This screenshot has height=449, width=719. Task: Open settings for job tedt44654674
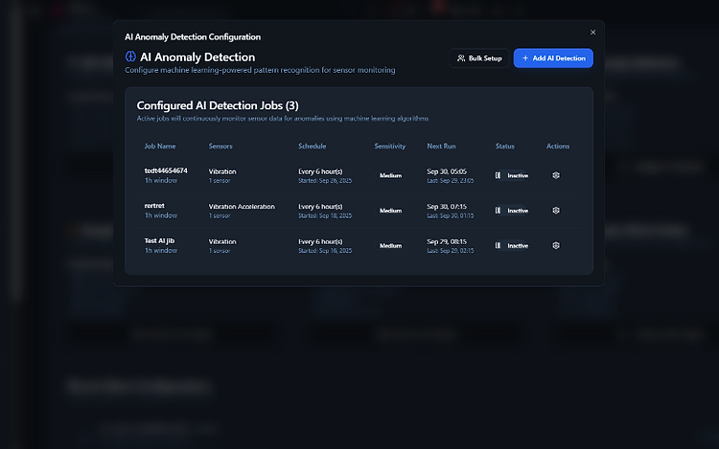(x=556, y=175)
